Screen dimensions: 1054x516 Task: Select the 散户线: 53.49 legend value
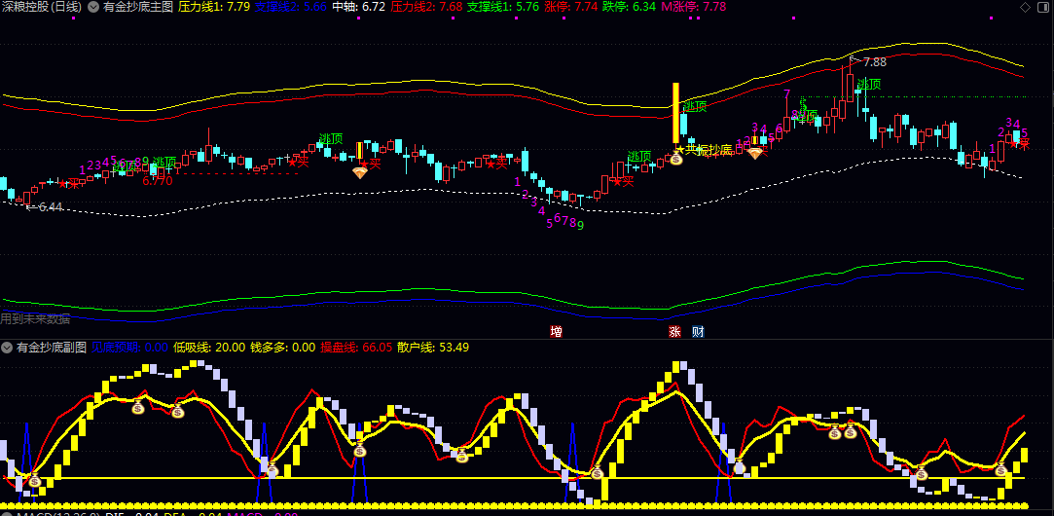coord(433,348)
